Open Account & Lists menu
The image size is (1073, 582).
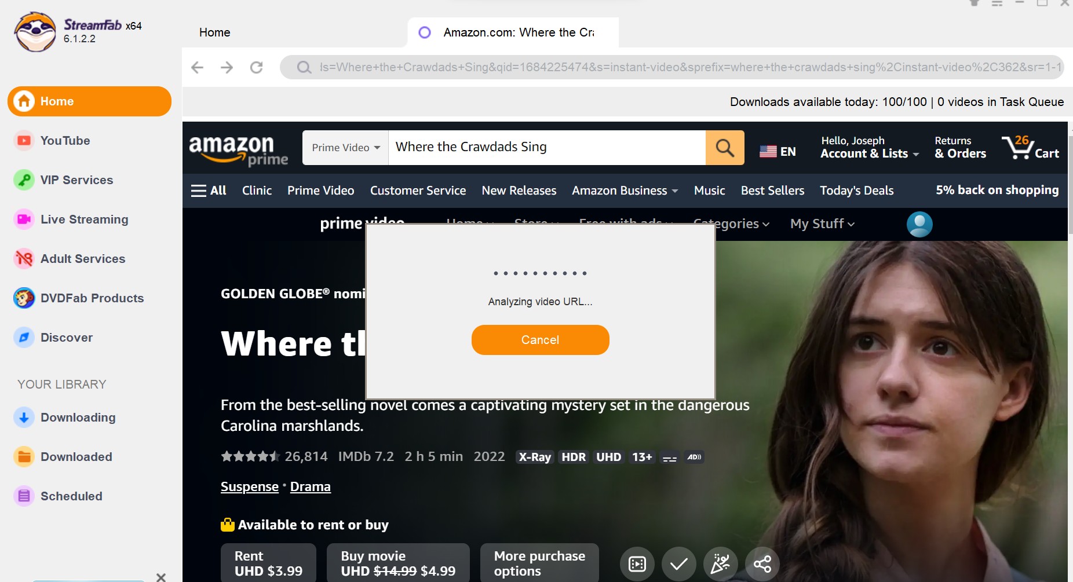tap(870, 148)
